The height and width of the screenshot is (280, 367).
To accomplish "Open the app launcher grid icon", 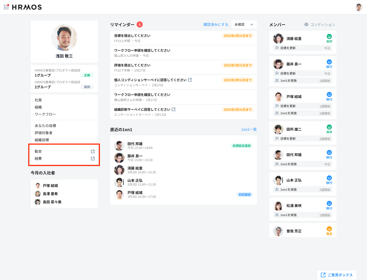I will [6, 7].
